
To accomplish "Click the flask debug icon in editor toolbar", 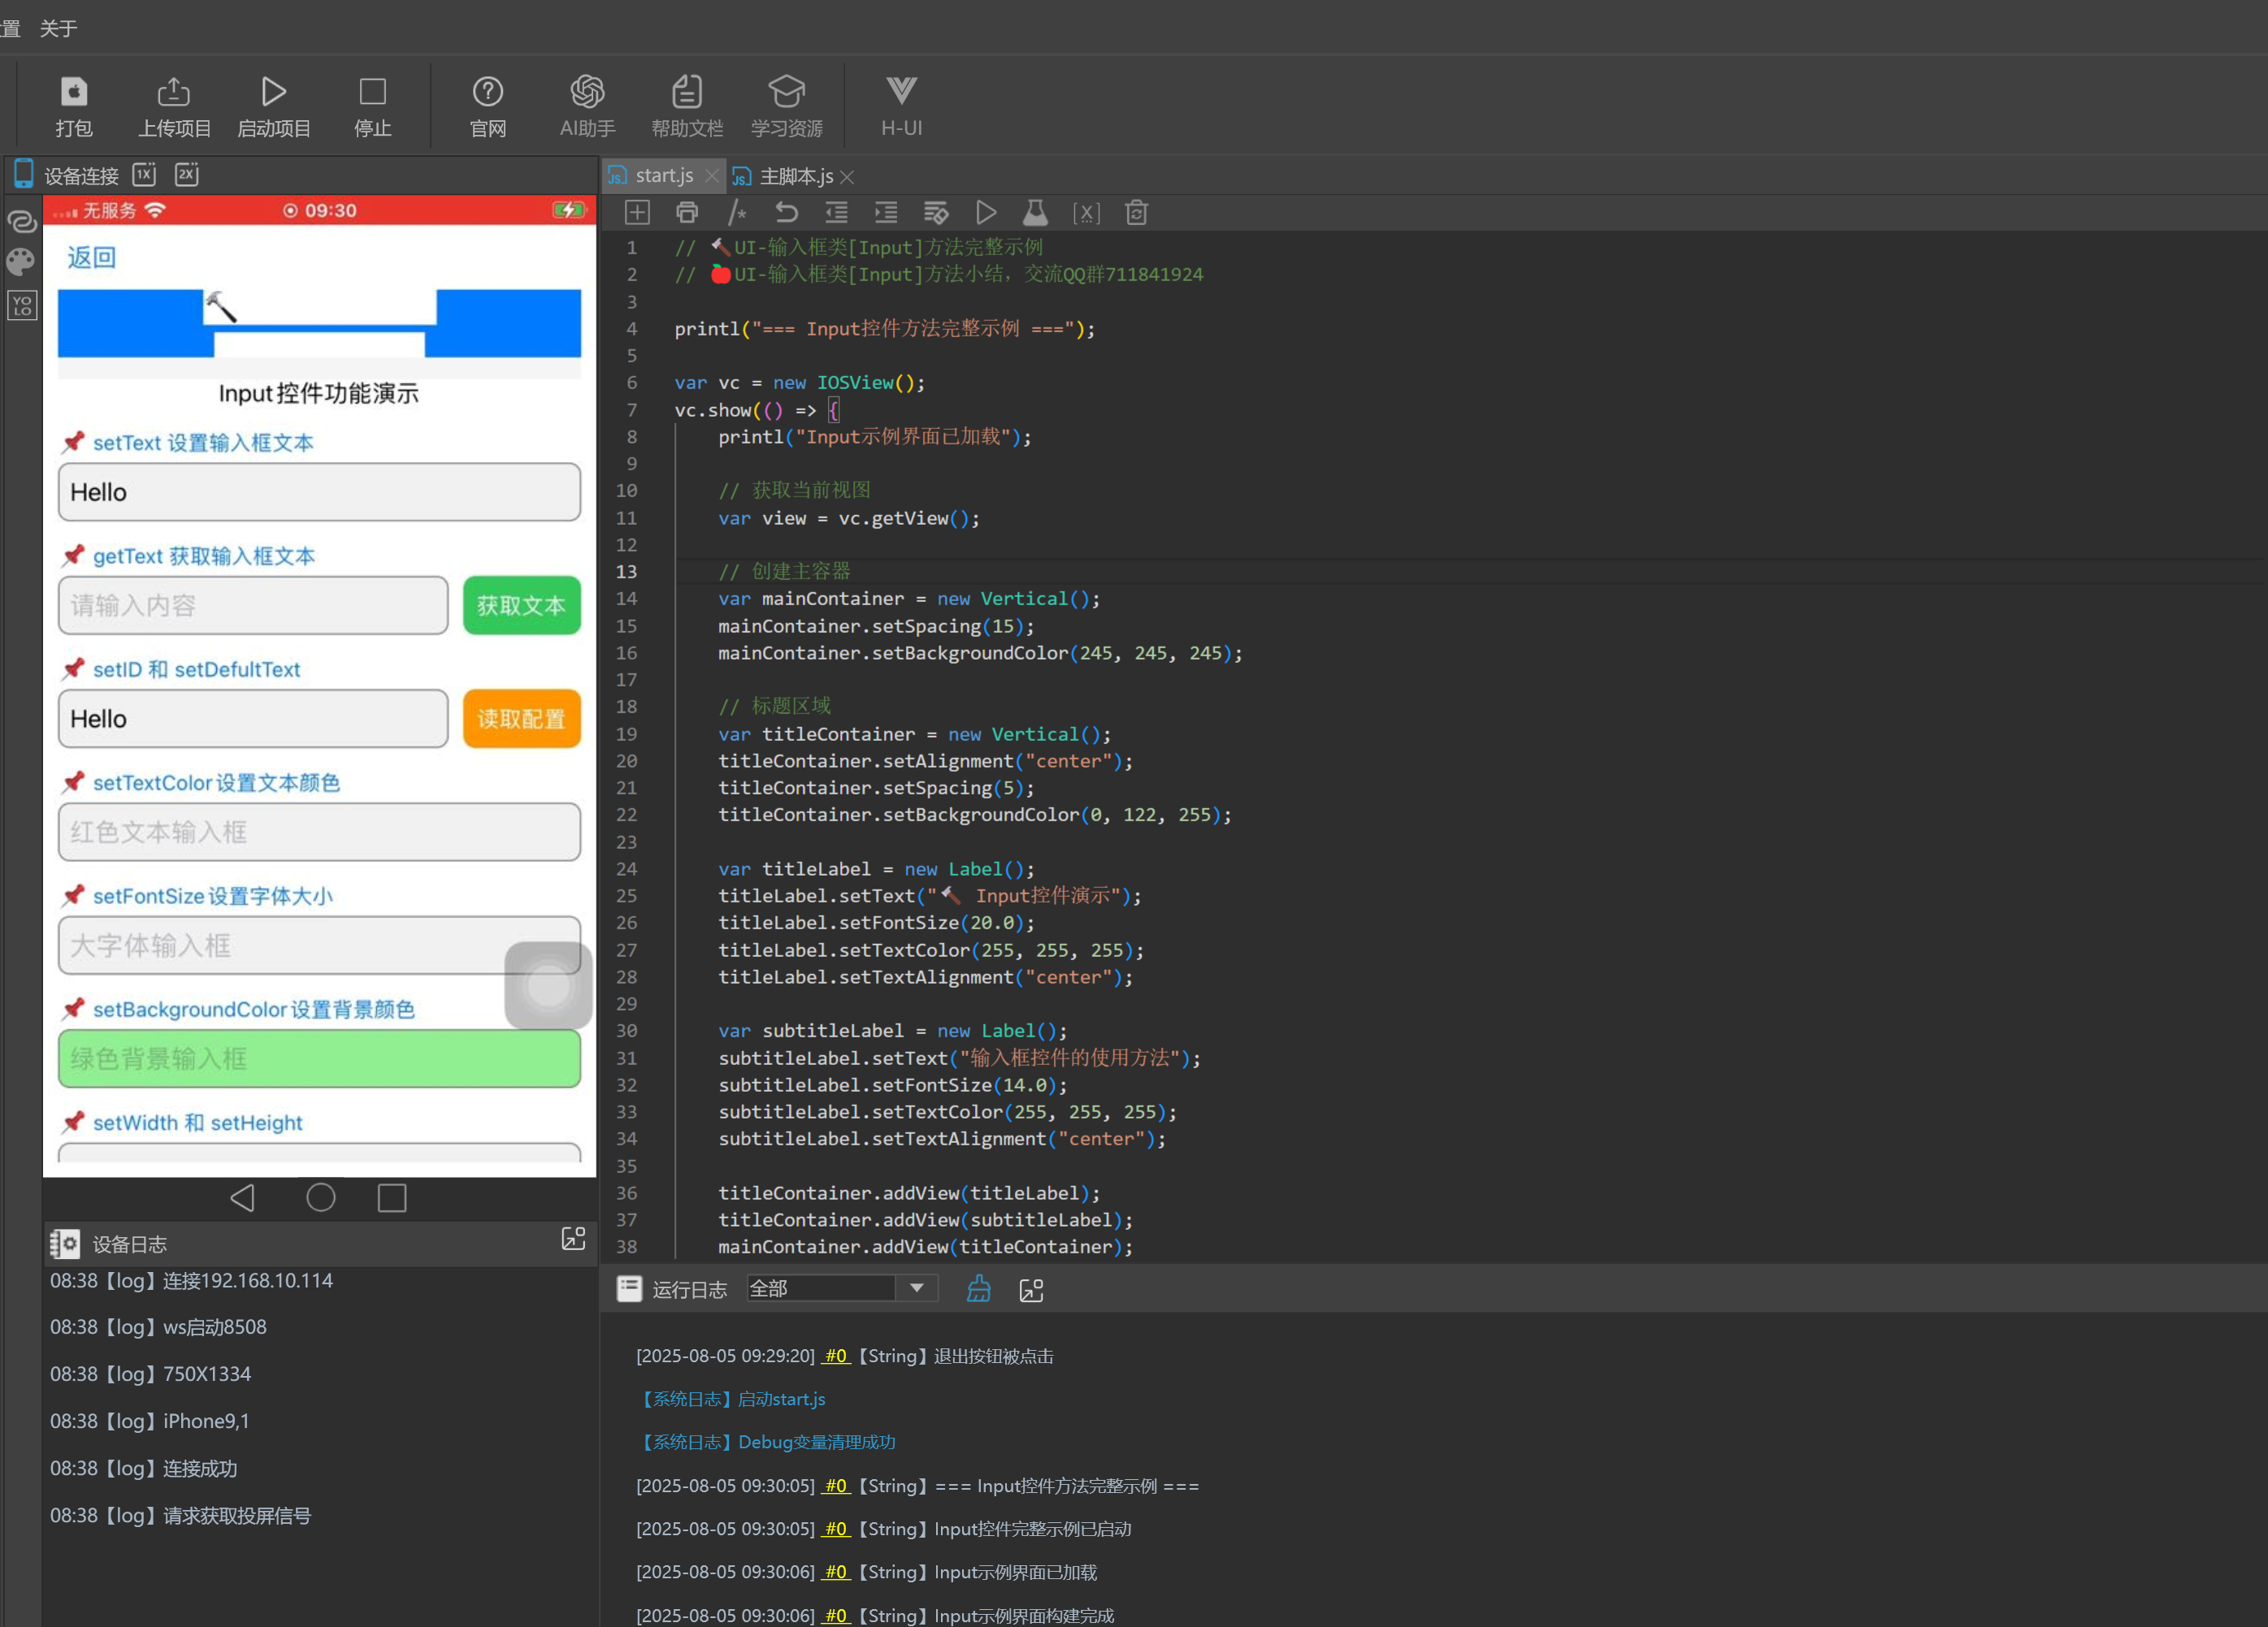I will click(1036, 213).
